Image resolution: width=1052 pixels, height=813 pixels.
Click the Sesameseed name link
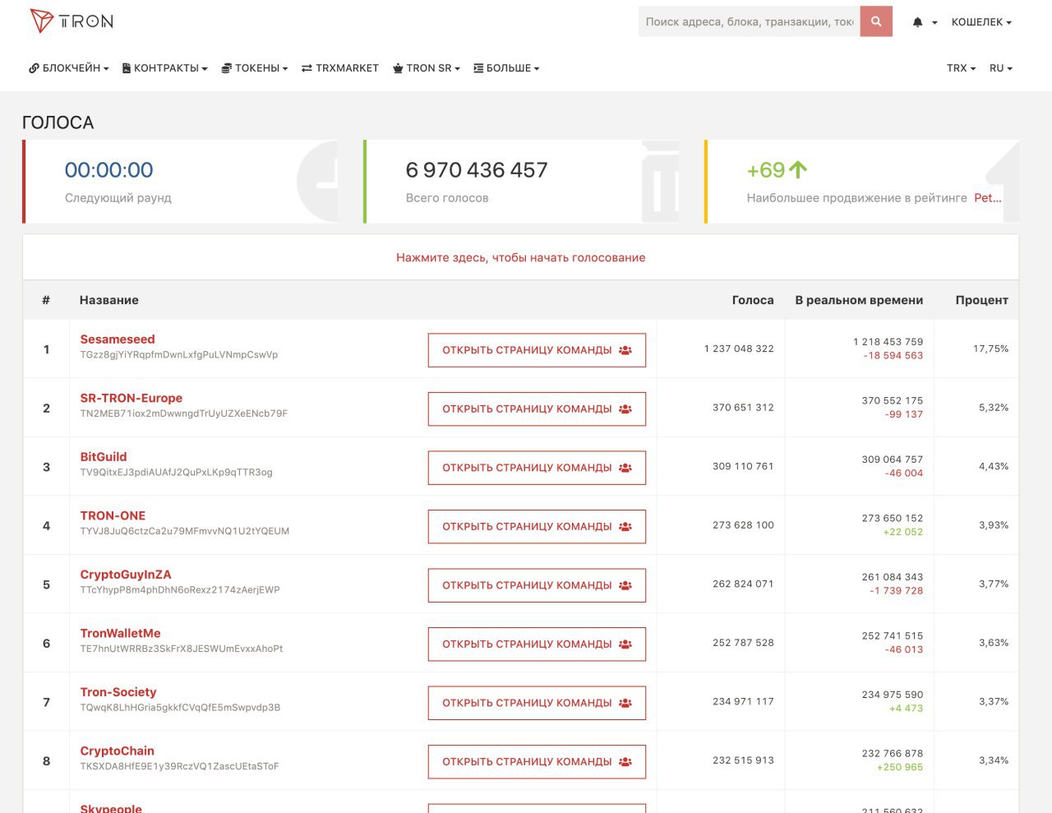(x=118, y=339)
